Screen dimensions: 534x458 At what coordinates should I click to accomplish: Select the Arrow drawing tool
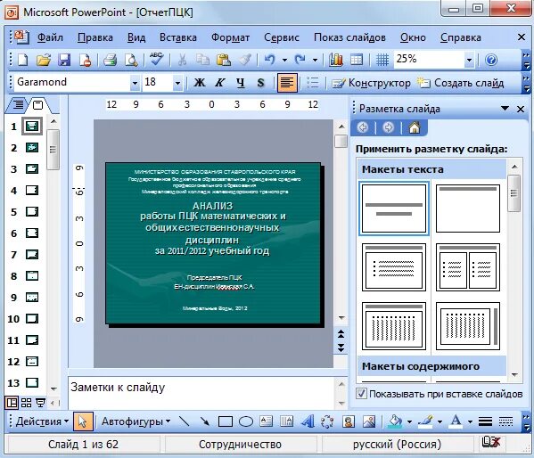pos(205,421)
